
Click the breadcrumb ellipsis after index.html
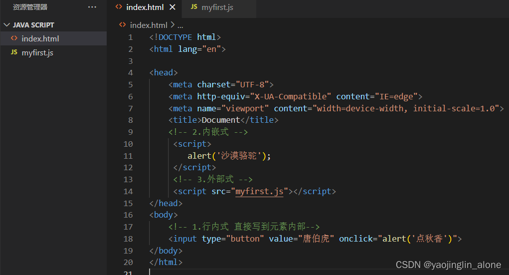pos(180,26)
